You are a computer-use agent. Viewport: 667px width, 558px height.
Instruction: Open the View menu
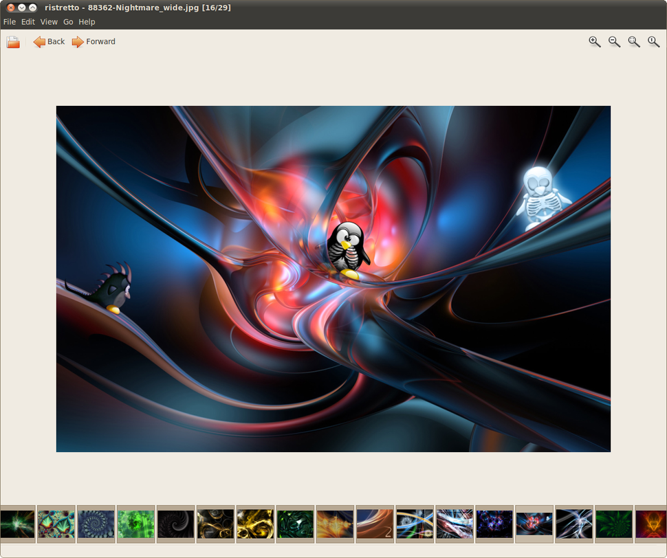click(x=48, y=21)
